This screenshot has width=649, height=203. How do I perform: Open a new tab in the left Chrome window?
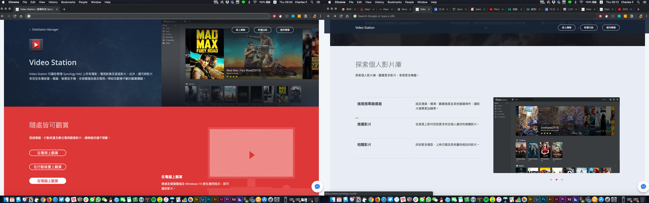coord(64,9)
